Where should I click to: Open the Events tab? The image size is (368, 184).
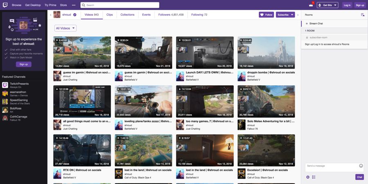pos(146,15)
